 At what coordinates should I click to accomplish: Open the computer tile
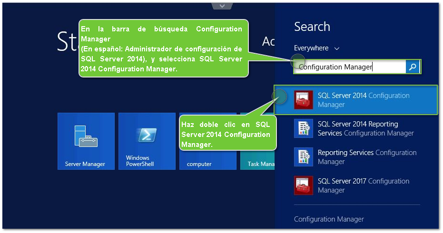coord(208,141)
